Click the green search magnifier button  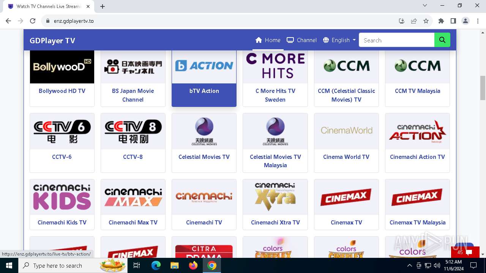442,40
